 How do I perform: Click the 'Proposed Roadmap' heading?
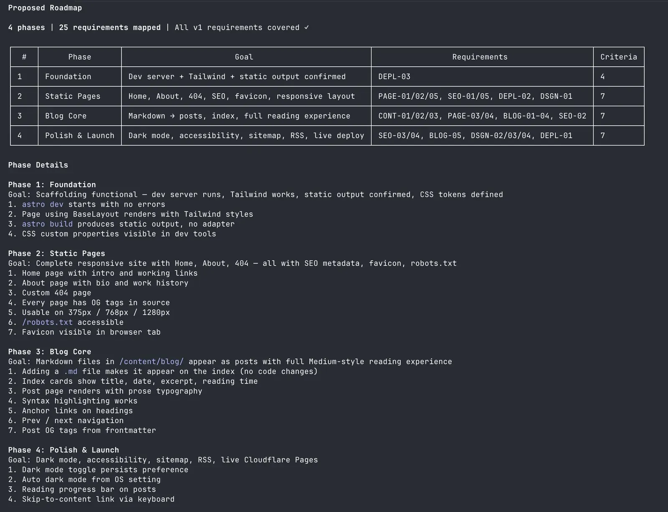click(x=45, y=8)
